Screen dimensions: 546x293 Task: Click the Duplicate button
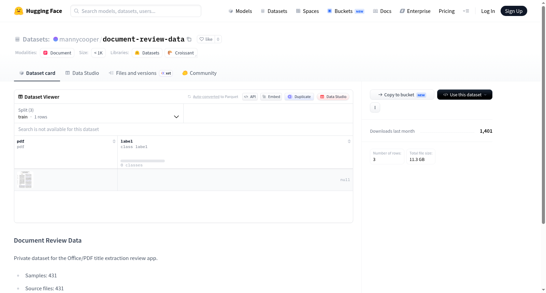[x=299, y=97]
